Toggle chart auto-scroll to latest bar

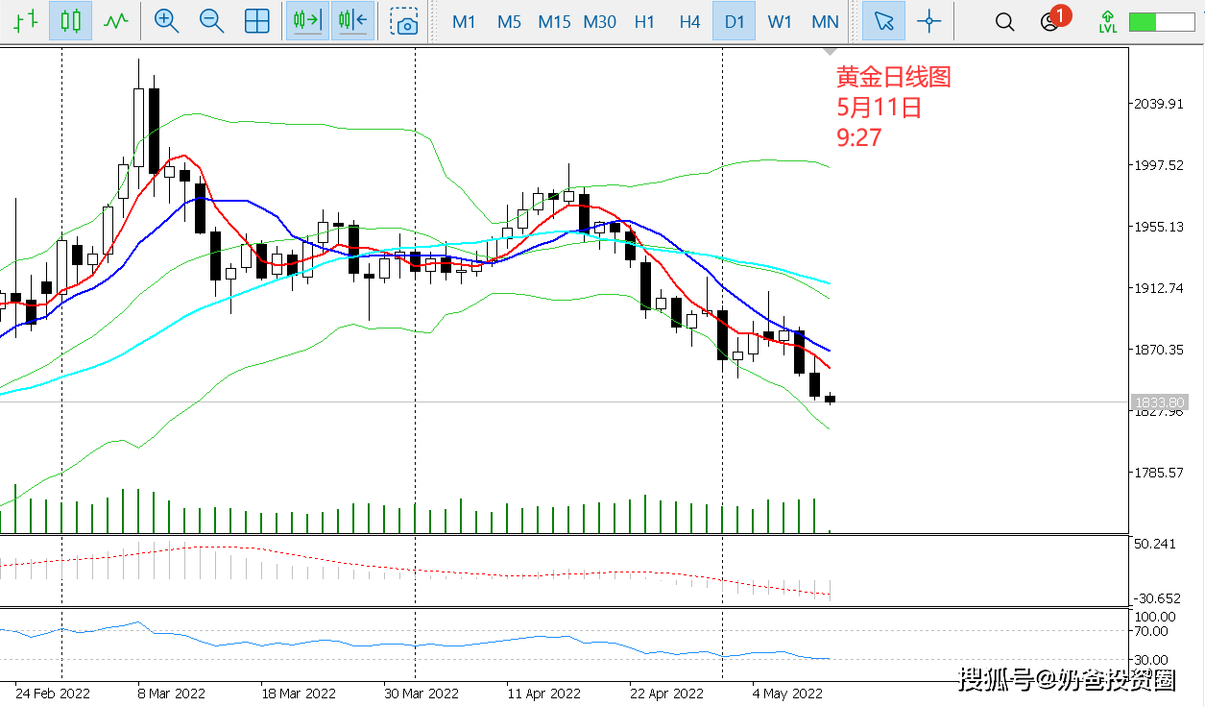click(x=307, y=21)
